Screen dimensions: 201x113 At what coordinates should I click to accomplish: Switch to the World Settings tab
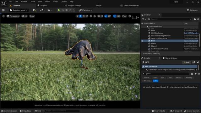coord(170,58)
